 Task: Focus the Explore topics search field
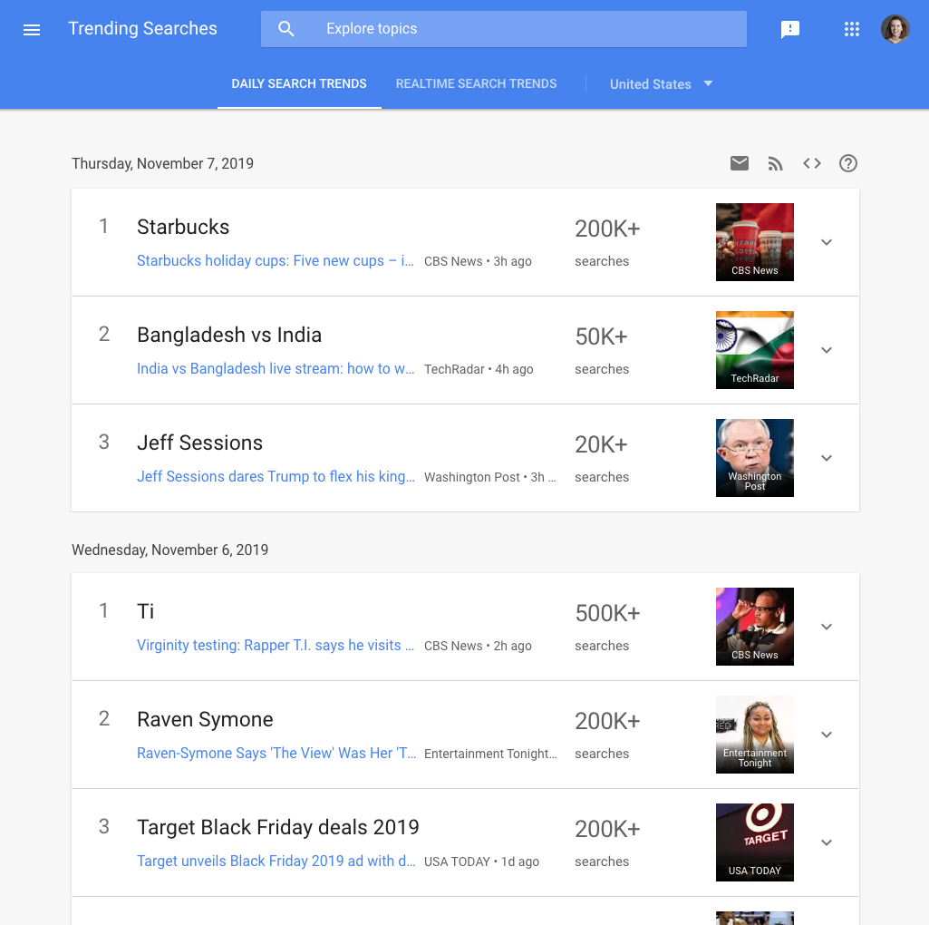504,28
